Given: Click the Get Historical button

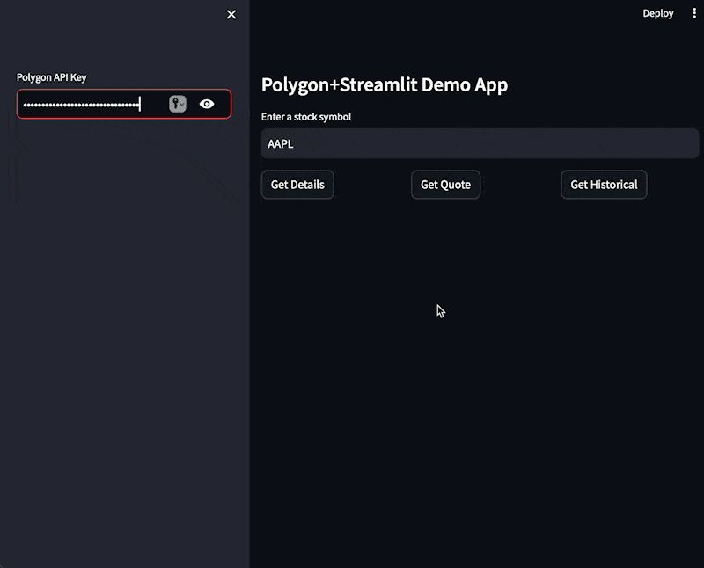Looking at the screenshot, I should tap(604, 185).
